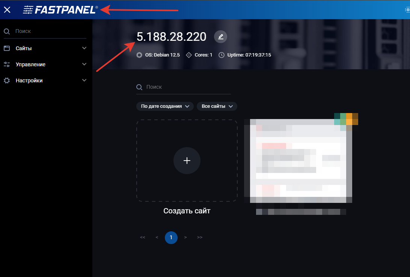Focus the sidebar Поиск search field

[x=49, y=31]
